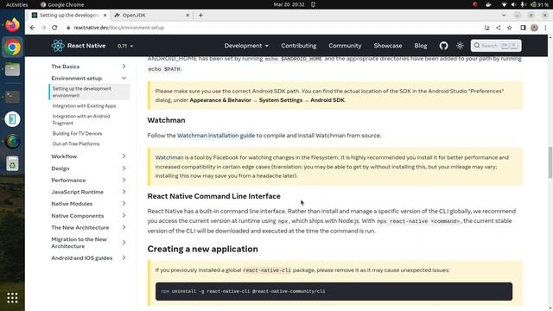553x311 pixels.
Task: Click the Wi-Fi icon in top bar
Action: [504, 4]
